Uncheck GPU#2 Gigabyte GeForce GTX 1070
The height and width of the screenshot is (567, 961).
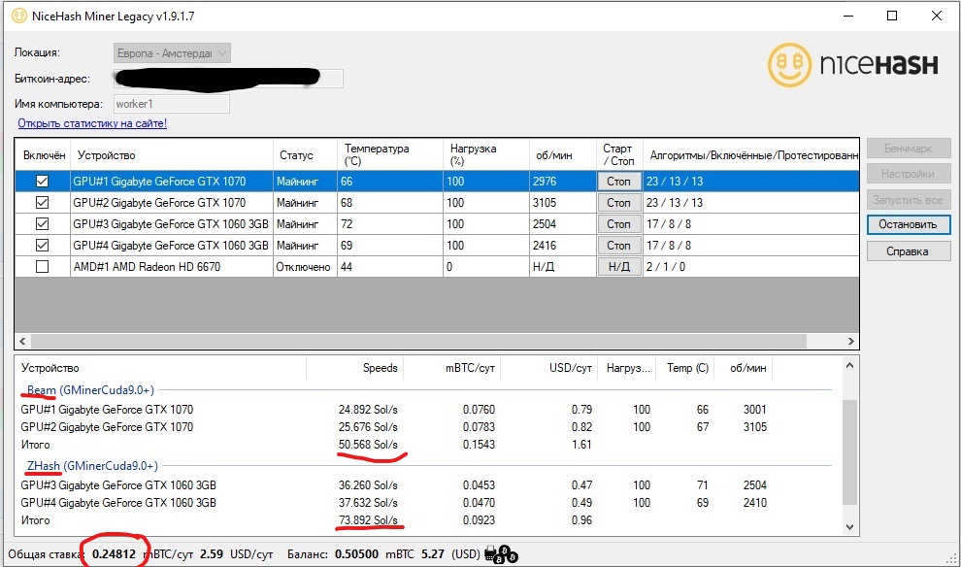coord(41,202)
